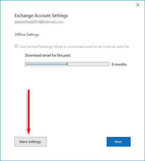Click the '6 months' value text
This screenshot has width=145, height=161.
coord(119,64)
